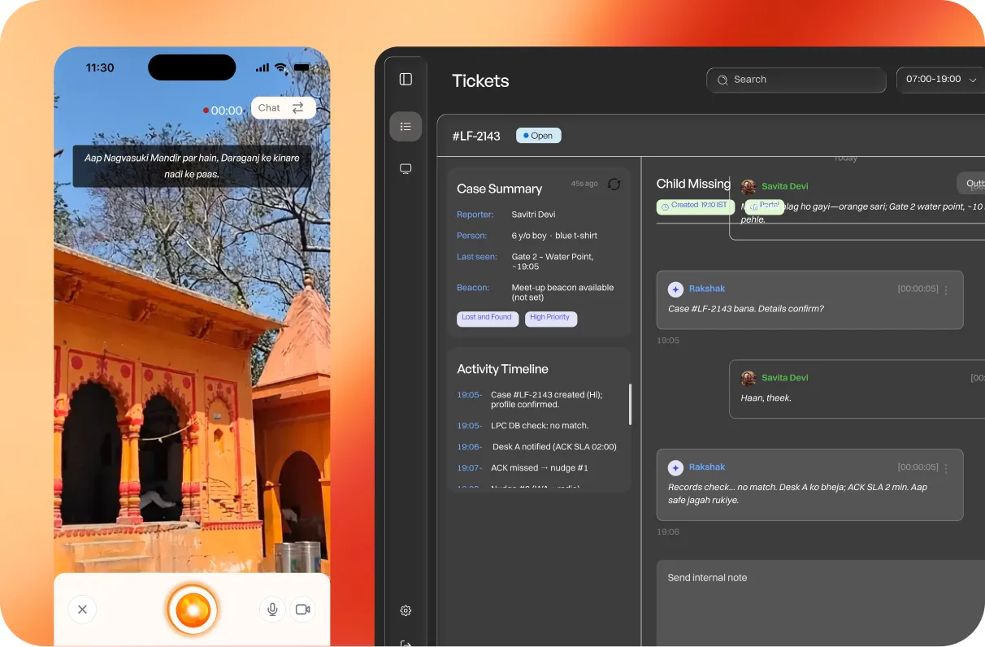Click the search magnifier icon

[722, 80]
